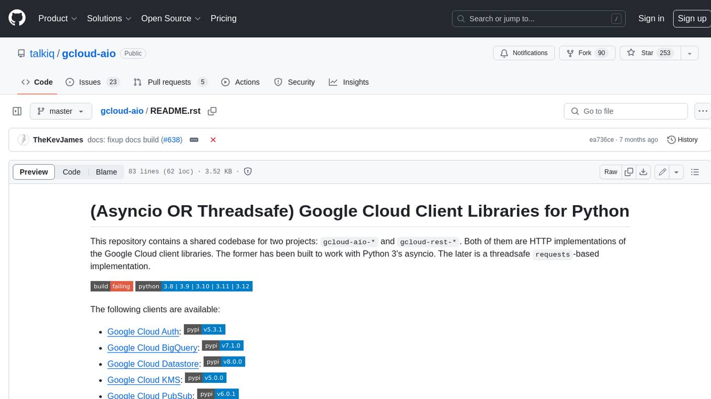Open the security shield icon by file size
This screenshot has height=399, width=711.
point(248,172)
